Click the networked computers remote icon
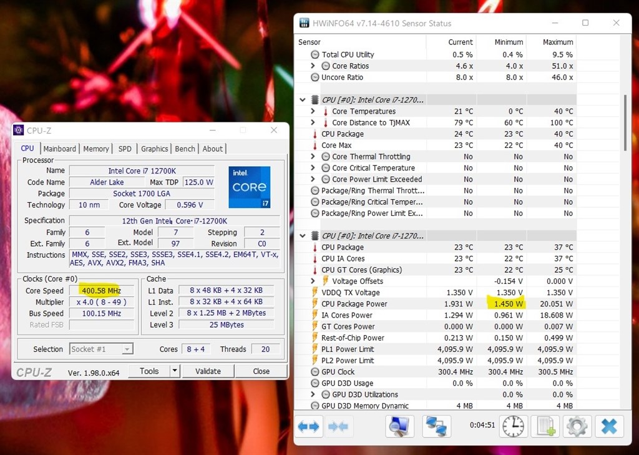The image size is (639, 455). 436,426
